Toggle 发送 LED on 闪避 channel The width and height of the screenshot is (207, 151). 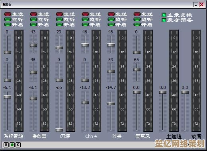click(x=59, y=14)
